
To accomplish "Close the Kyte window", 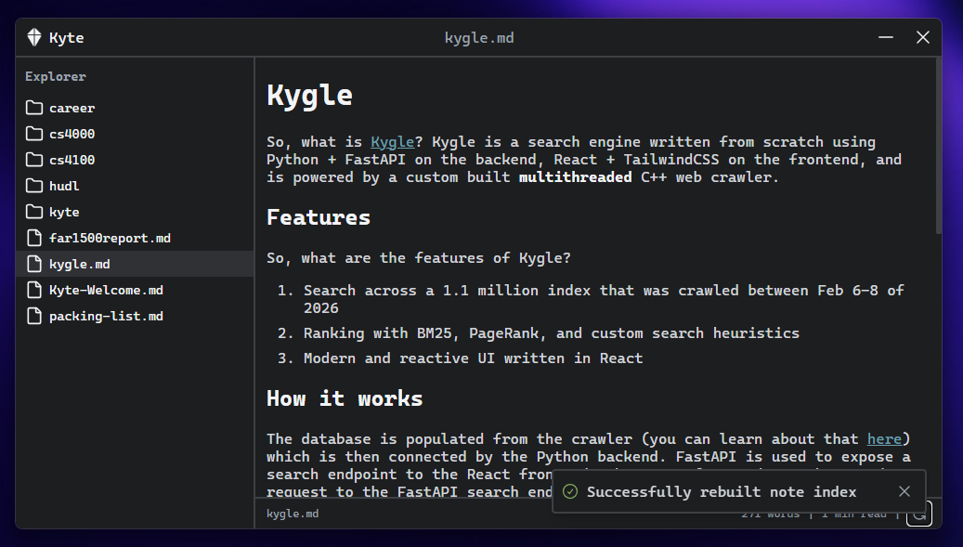I will pos(922,37).
